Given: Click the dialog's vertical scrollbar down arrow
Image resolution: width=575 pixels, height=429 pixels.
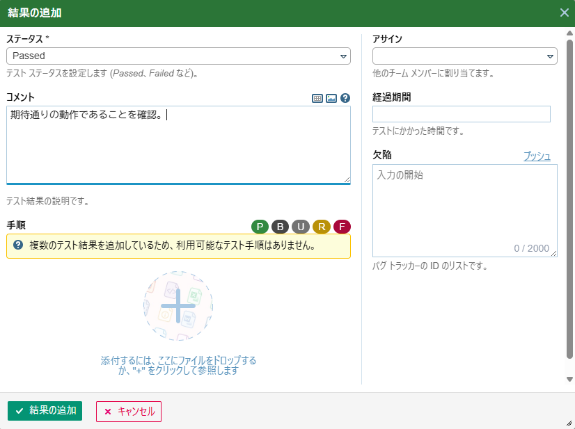Looking at the screenshot, I should point(569,379).
